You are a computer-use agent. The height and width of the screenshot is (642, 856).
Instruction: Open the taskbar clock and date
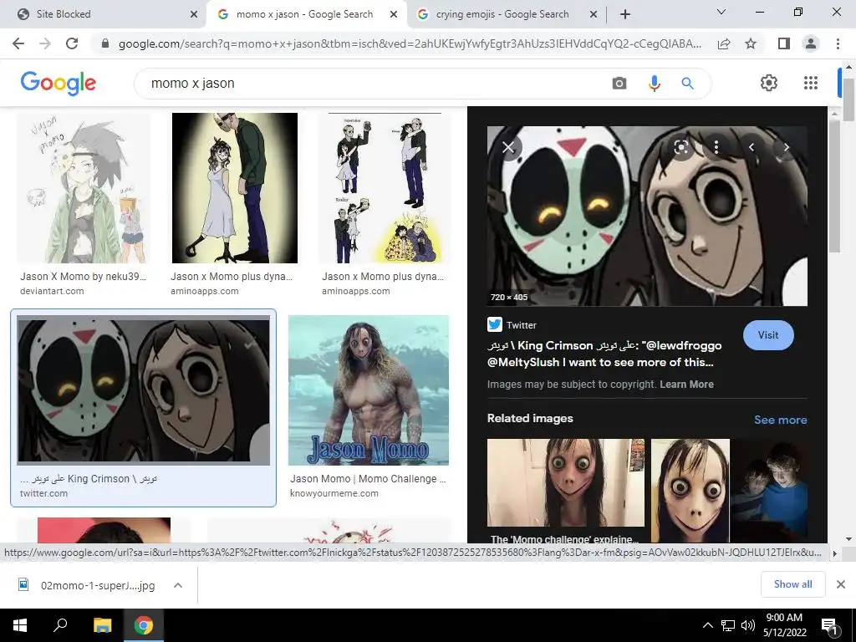(784, 625)
